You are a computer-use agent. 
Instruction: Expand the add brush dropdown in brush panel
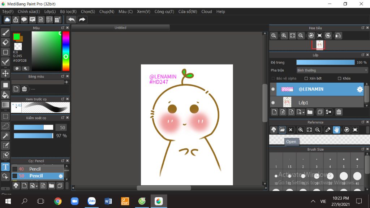(x=36, y=186)
